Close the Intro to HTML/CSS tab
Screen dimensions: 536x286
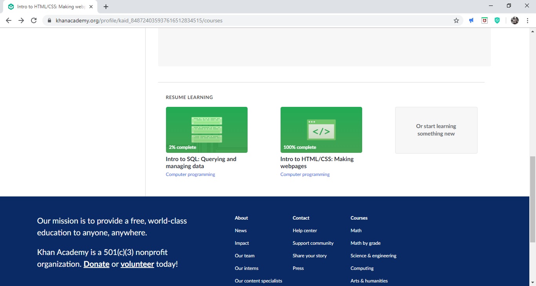pos(91,7)
